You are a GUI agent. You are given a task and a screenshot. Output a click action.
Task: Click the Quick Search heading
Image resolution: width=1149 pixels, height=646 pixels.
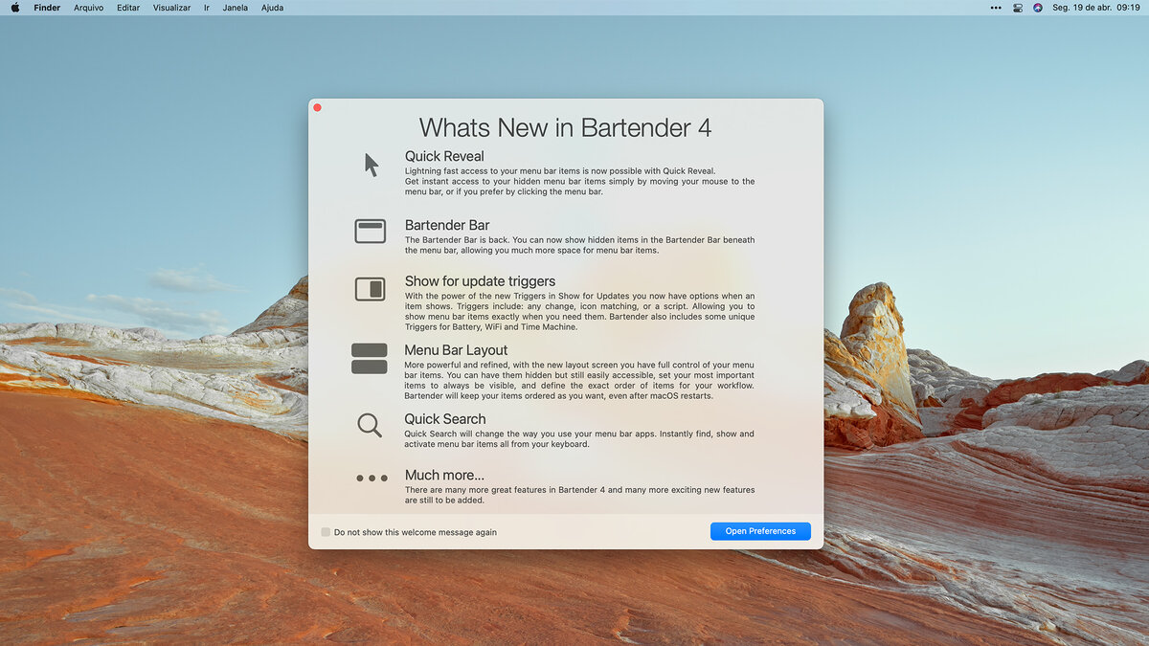445,419
